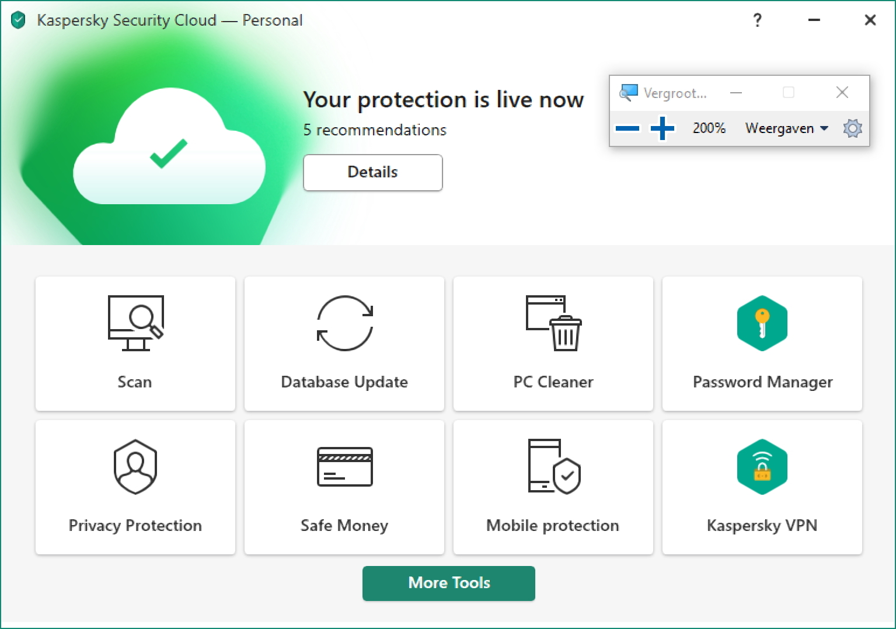Click the Safe Money card icon
The width and height of the screenshot is (896, 629).
pos(344,467)
